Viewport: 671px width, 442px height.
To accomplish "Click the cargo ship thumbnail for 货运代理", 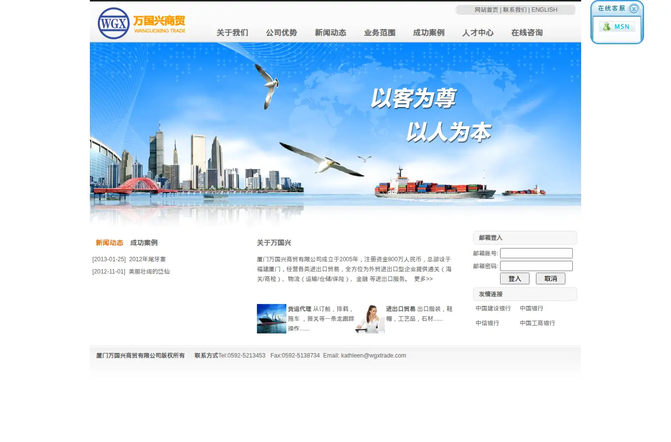I will tap(272, 319).
